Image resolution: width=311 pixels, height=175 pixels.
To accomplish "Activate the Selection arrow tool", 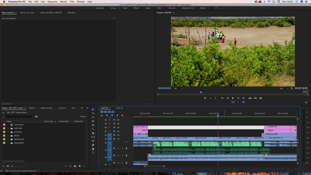I will click(x=93, y=109).
